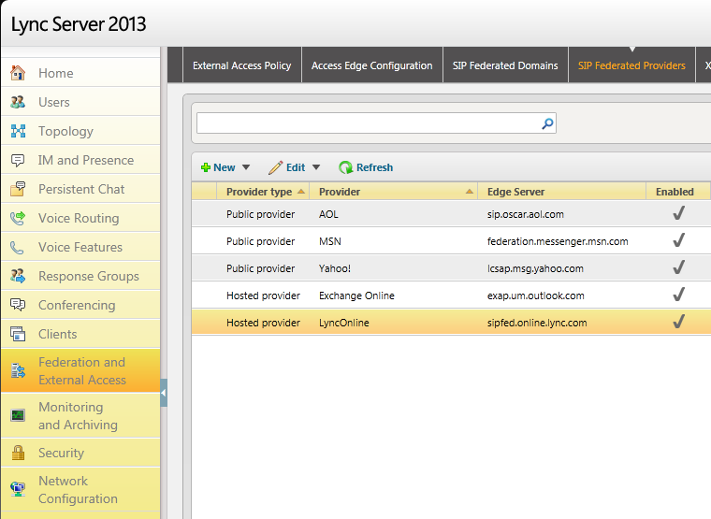Click the Voice Features handset icon
This screenshot has width=711, height=519.
point(18,247)
